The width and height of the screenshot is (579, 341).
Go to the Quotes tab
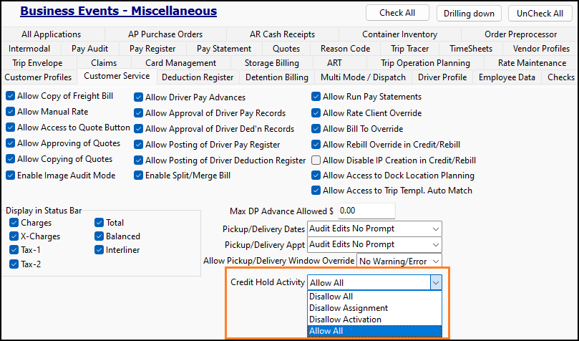[286, 49]
